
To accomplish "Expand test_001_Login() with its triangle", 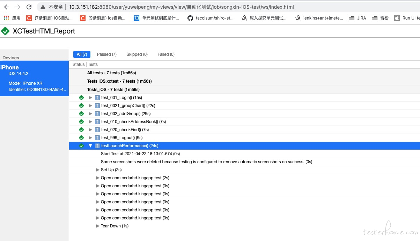I will point(90,98).
